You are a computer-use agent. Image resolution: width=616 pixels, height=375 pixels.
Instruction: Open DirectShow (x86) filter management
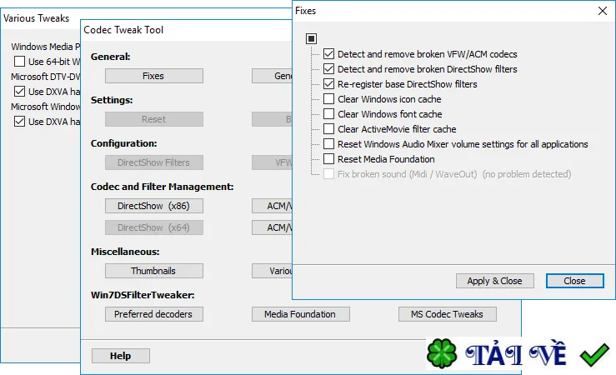point(153,206)
